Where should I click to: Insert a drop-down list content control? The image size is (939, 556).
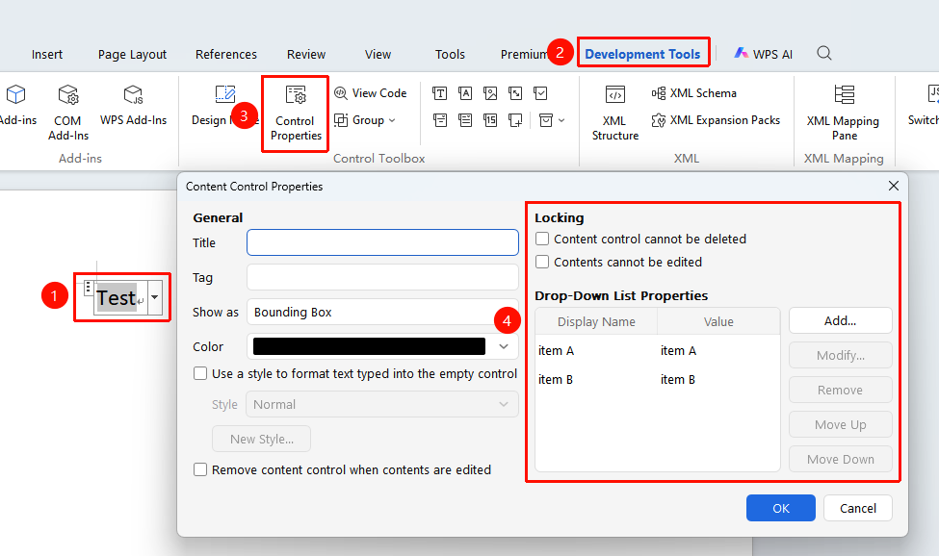coord(465,120)
